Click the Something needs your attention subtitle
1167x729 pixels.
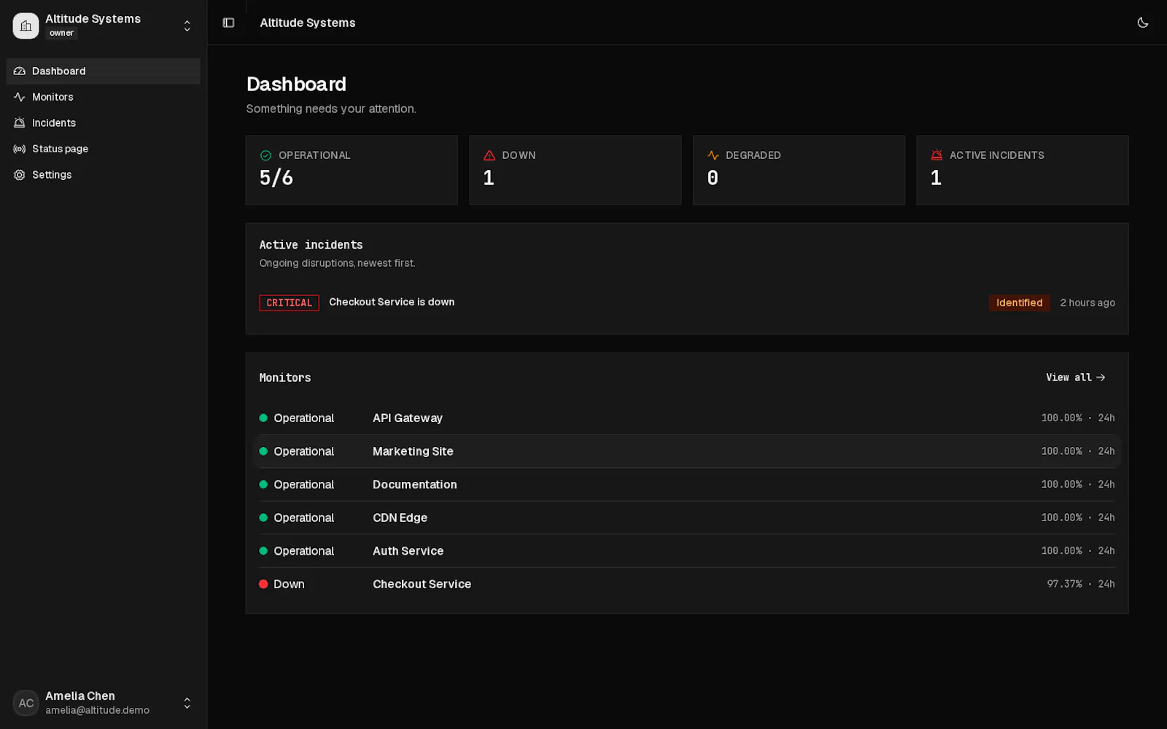331,109
